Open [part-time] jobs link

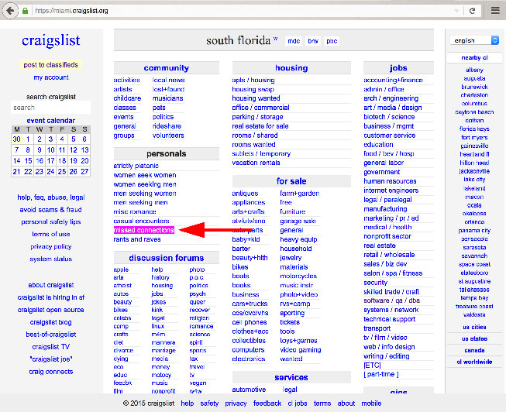coord(380,374)
